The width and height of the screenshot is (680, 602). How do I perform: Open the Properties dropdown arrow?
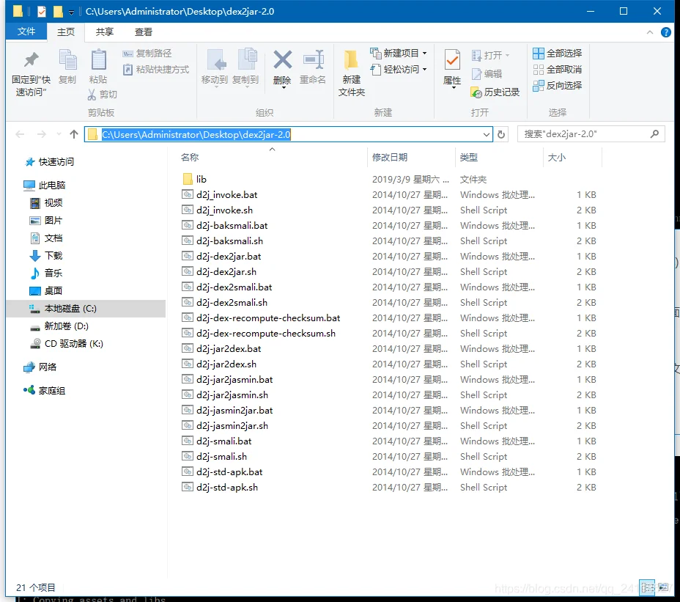[x=454, y=88]
